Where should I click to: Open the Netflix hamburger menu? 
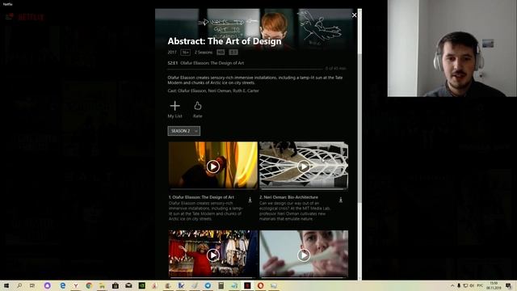click(x=9, y=16)
